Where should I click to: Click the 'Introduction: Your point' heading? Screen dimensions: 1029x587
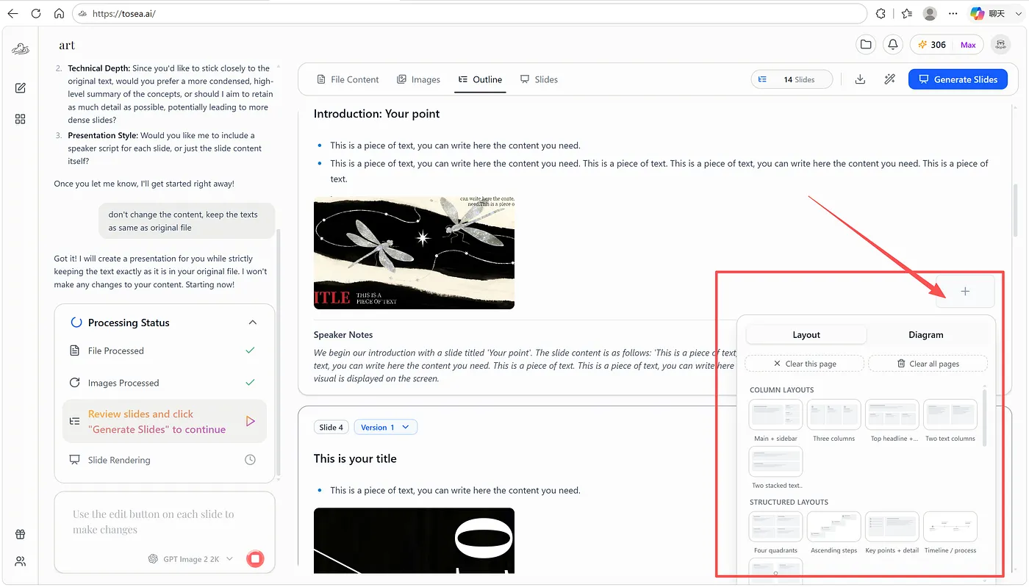[377, 114]
